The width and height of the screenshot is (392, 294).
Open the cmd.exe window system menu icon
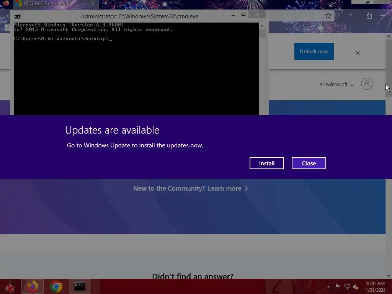(18, 16)
